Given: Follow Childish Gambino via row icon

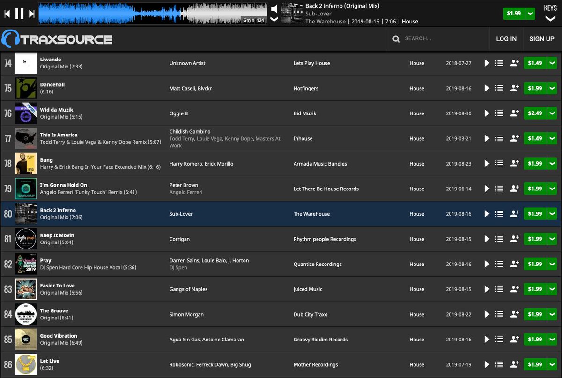Looking at the screenshot, I should [x=514, y=138].
